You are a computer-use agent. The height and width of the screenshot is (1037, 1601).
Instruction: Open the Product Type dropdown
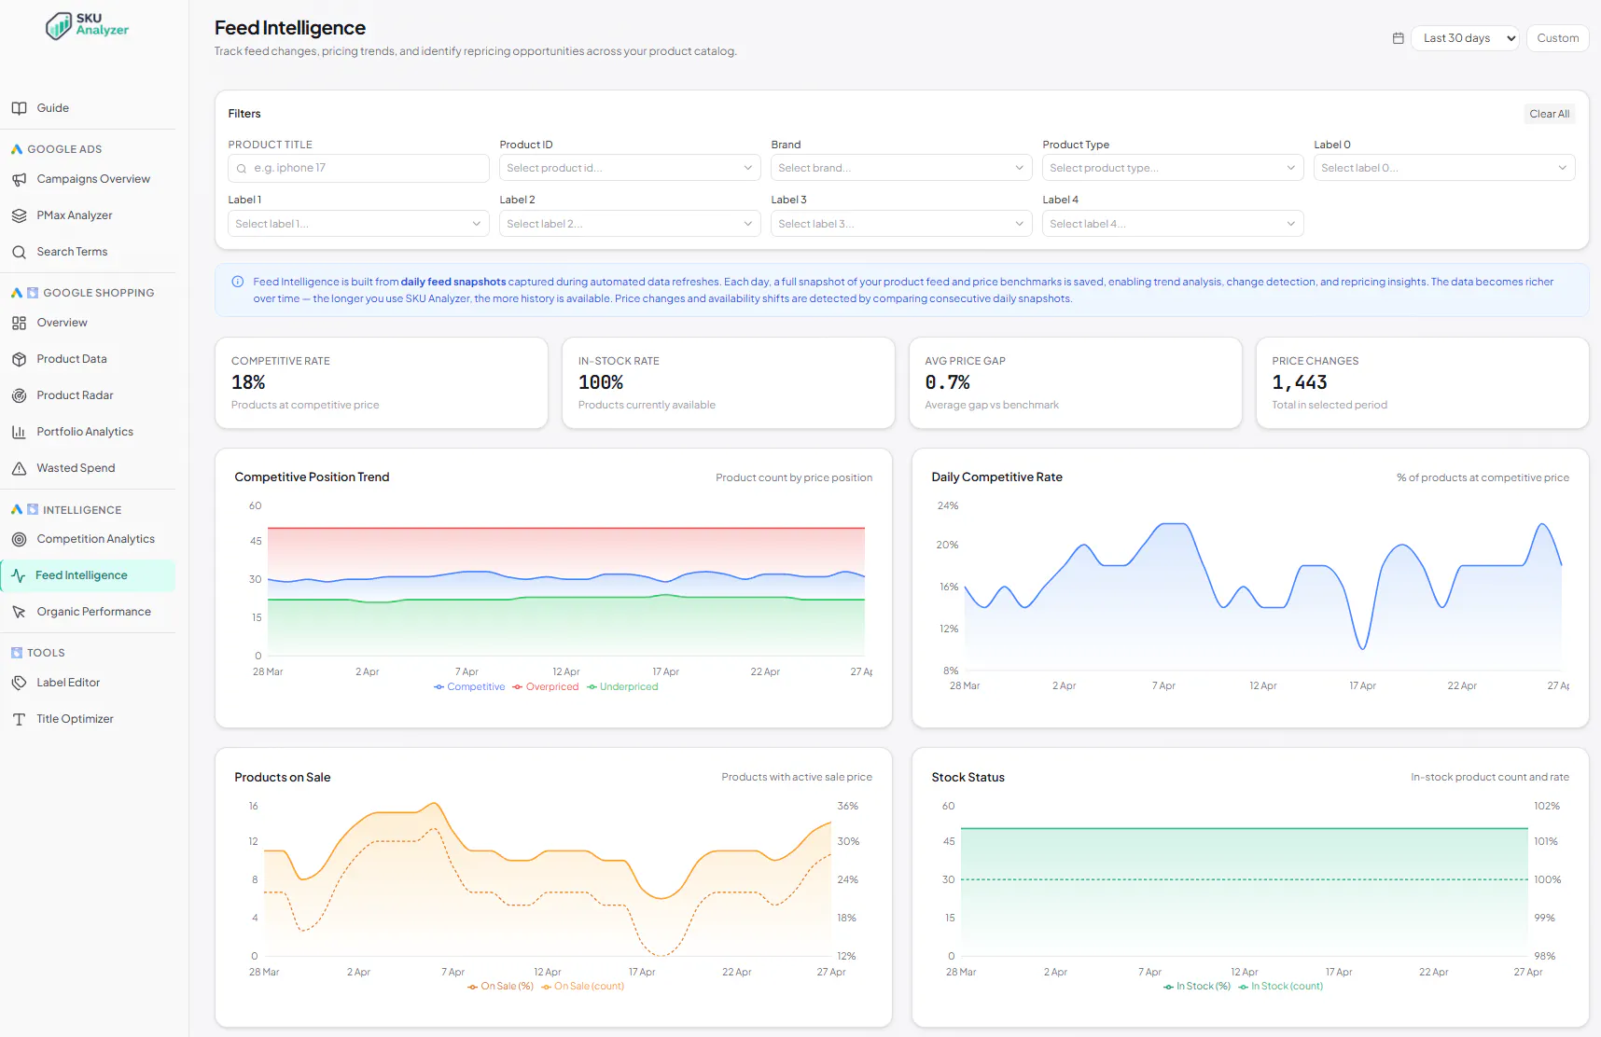pos(1173,168)
